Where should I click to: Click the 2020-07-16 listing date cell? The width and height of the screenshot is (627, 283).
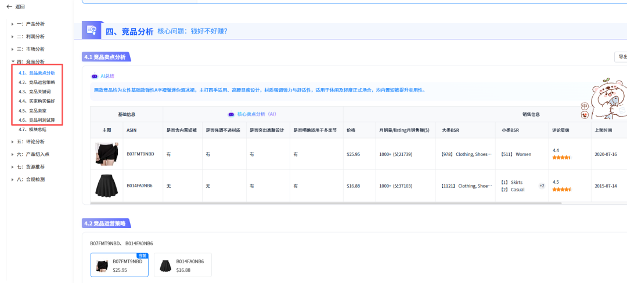[x=606, y=154]
